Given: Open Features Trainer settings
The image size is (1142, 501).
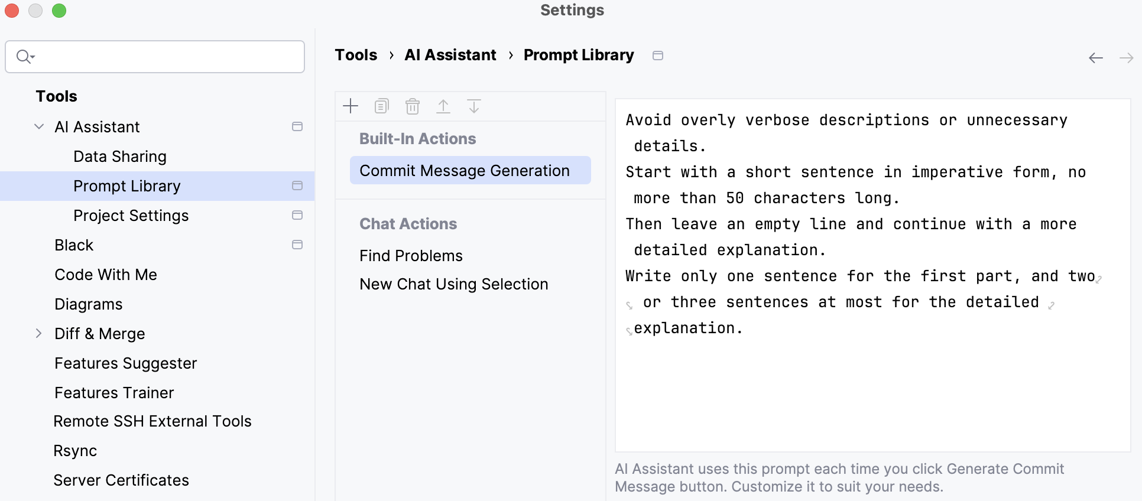Looking at the screenshot, I should (114, 392).
